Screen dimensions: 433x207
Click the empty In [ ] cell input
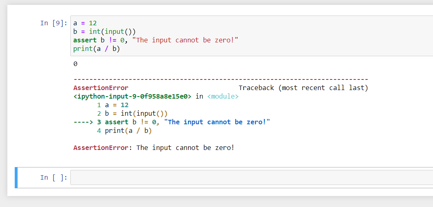coord(251,178)
